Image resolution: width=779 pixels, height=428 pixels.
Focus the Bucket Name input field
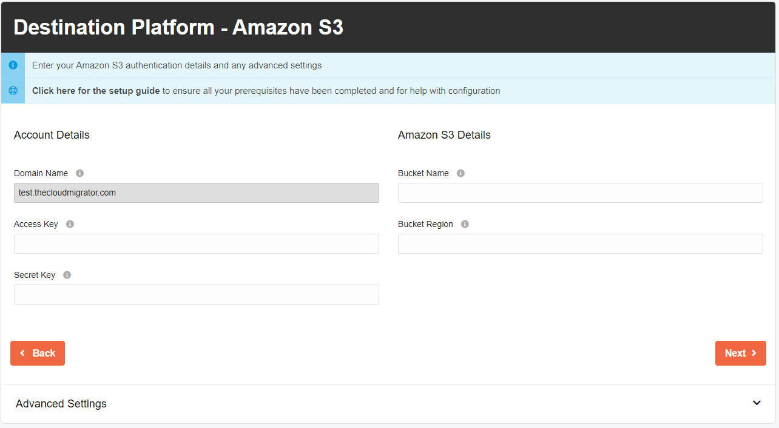581,193
